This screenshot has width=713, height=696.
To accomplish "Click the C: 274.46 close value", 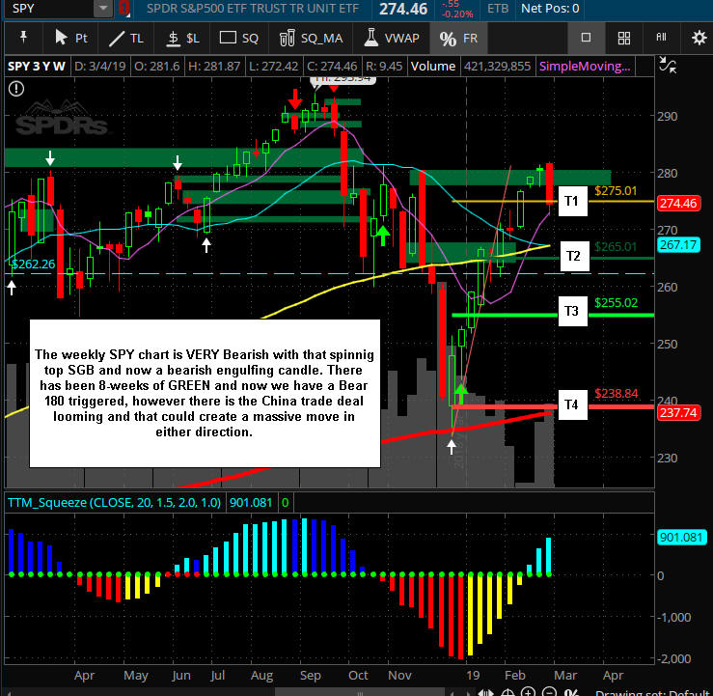I will coord(332,67).
